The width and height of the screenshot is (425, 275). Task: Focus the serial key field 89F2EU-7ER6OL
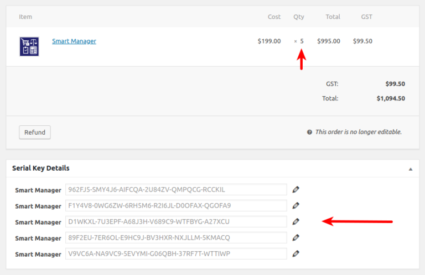[176, 237]
